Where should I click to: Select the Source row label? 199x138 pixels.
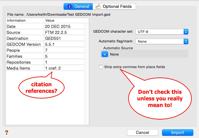point(13,32)
